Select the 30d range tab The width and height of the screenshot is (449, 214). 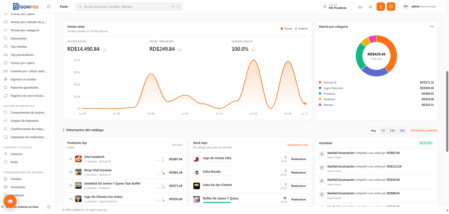(402, 131)
